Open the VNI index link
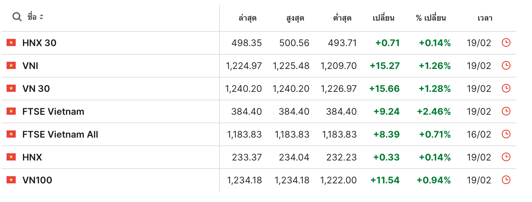 click(30, 66)
